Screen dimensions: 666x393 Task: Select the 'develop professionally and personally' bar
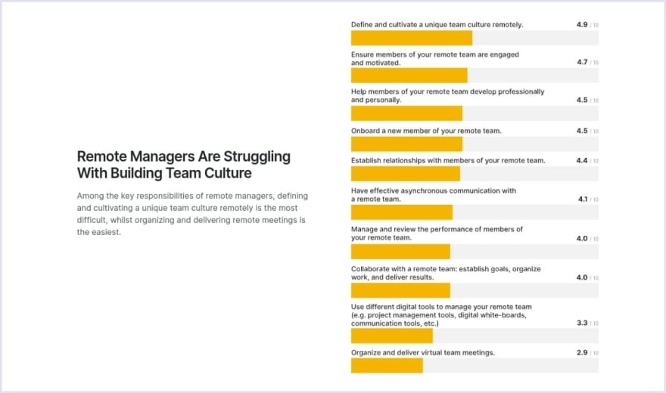pyautogui.click(x=406, y=113)
